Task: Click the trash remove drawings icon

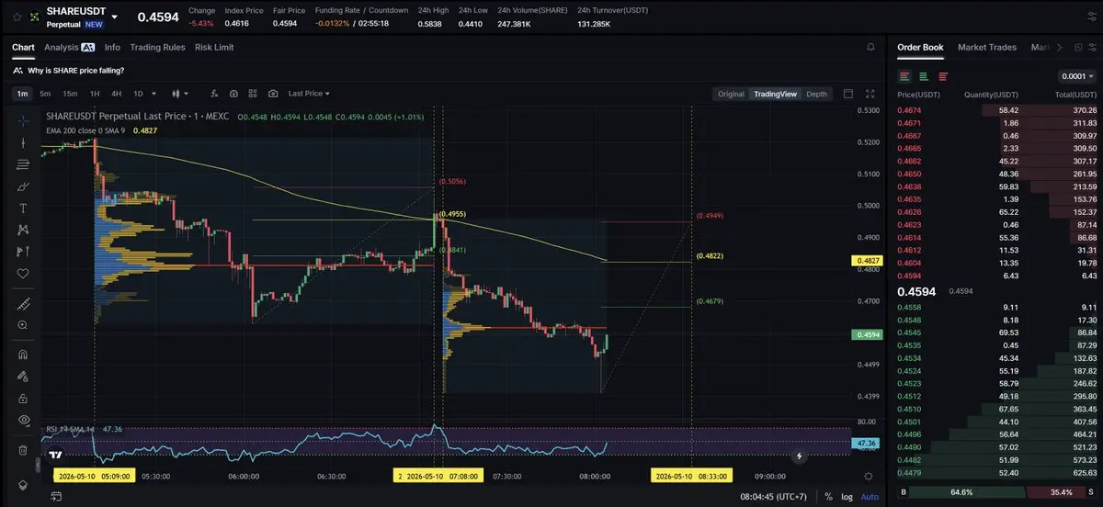Action: tap(23, 450)
